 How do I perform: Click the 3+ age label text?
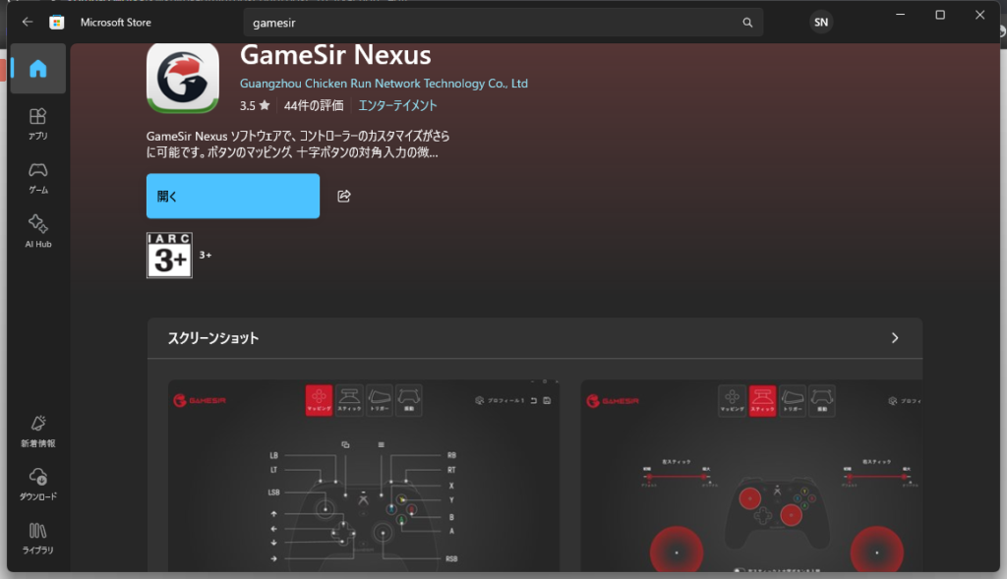tap(206, 255)
